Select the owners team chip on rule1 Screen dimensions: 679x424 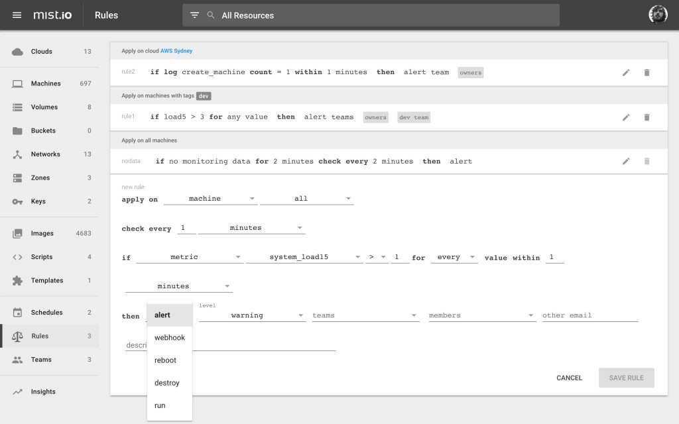pos(375,117)
